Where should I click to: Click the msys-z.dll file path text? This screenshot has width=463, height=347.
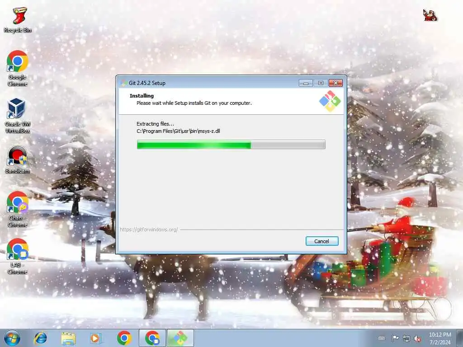click(x=178, y=131)
